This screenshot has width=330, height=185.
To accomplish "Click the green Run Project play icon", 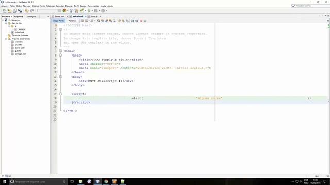I will (x=89, y=11).
